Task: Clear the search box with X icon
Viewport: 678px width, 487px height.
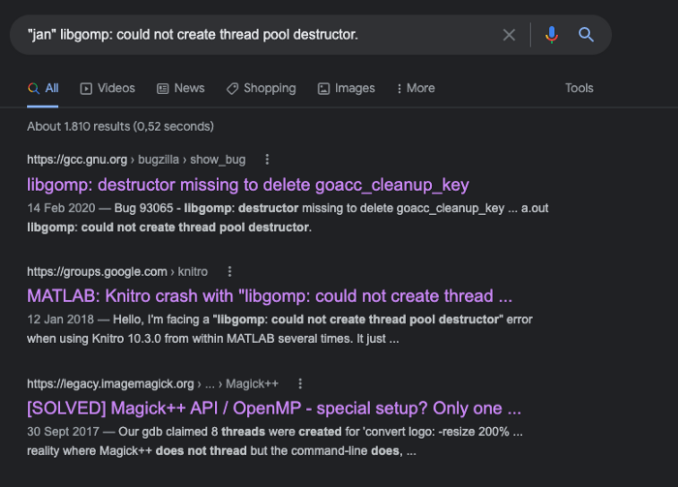Action: coord(509,35)
